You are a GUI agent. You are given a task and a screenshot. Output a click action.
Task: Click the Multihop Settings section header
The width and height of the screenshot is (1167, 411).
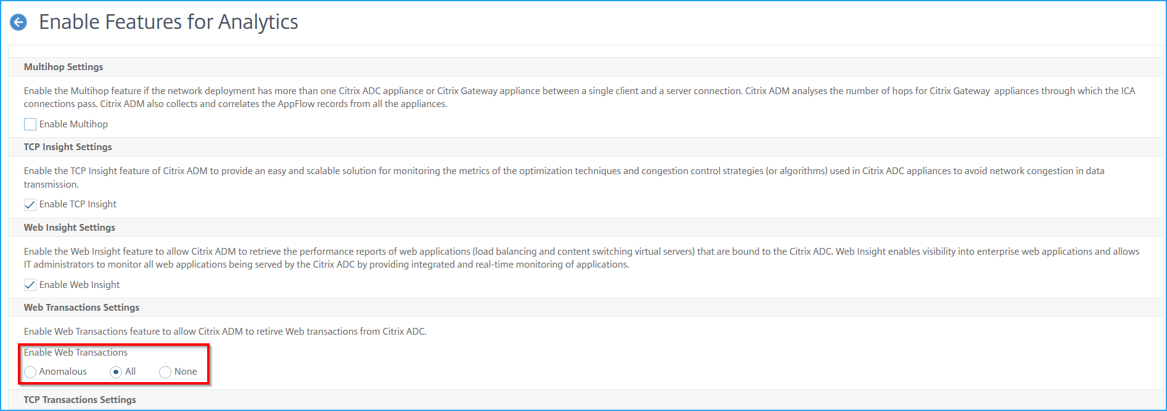(x=63, y=67)
